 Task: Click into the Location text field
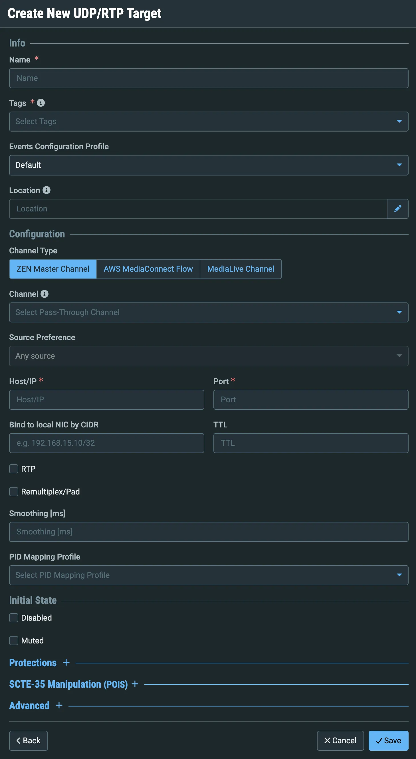198,209
